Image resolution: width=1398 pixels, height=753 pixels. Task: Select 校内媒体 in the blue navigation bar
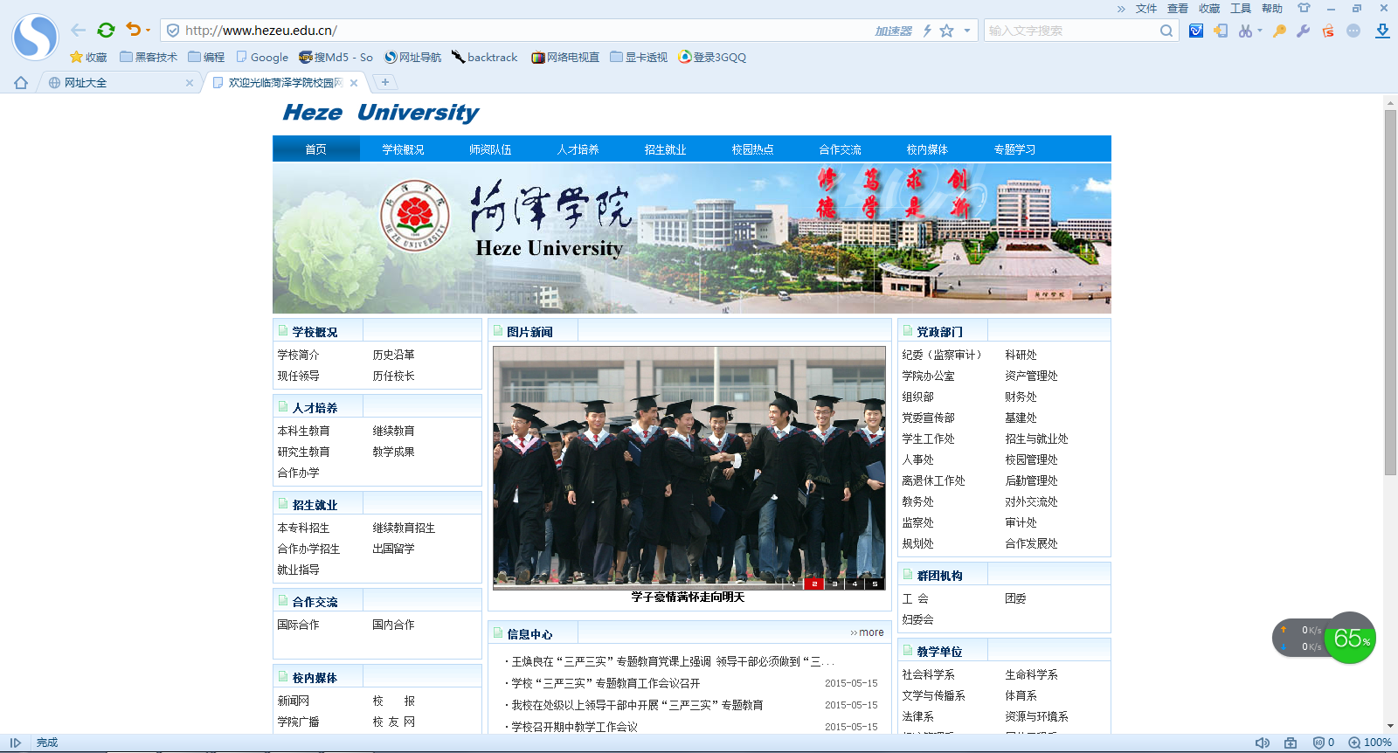click(927, 149)
